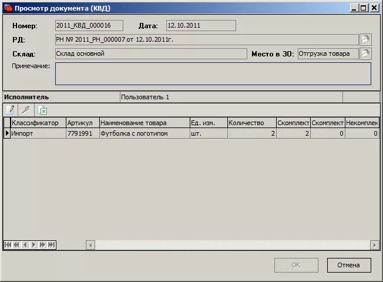Click the Классификатор column header
The image size is (383, 282).
pyautogui.click(x=38, y=123)
